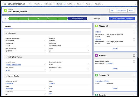Collapse the Storage Details section

click(x=6, y=76)
